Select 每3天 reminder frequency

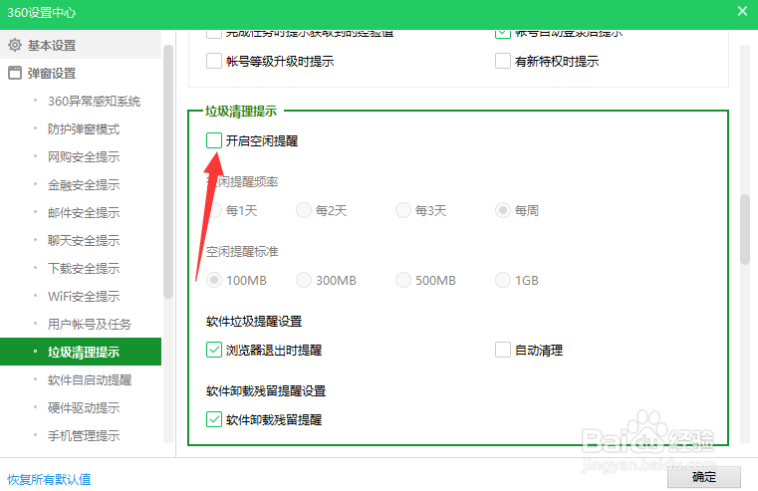coord(403,211)
